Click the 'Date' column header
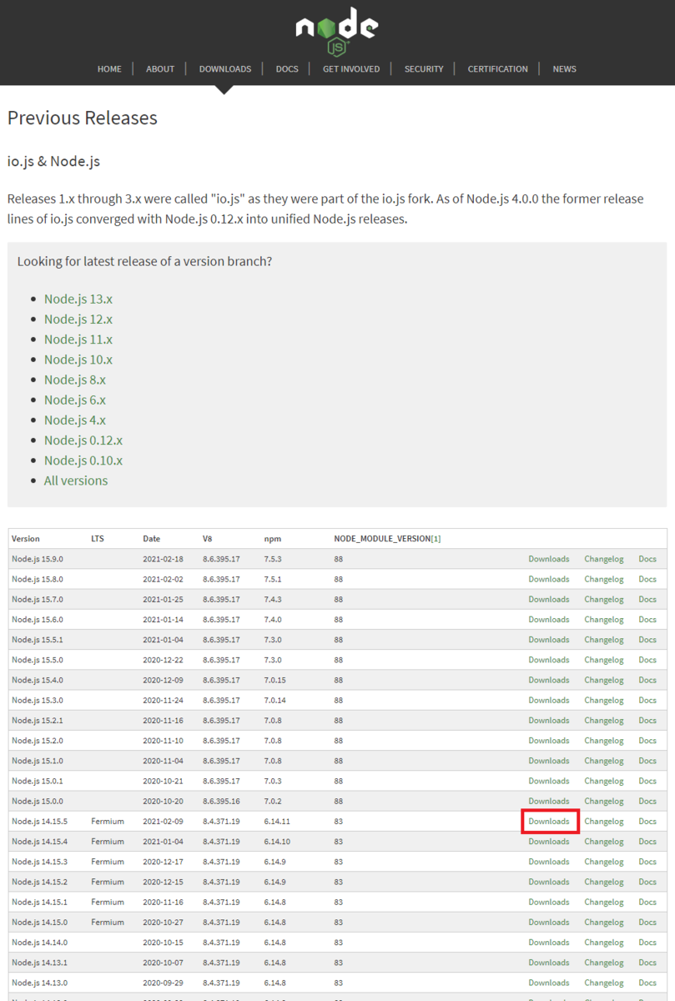This screenshot has height=1001, width=675. point(151,539)
